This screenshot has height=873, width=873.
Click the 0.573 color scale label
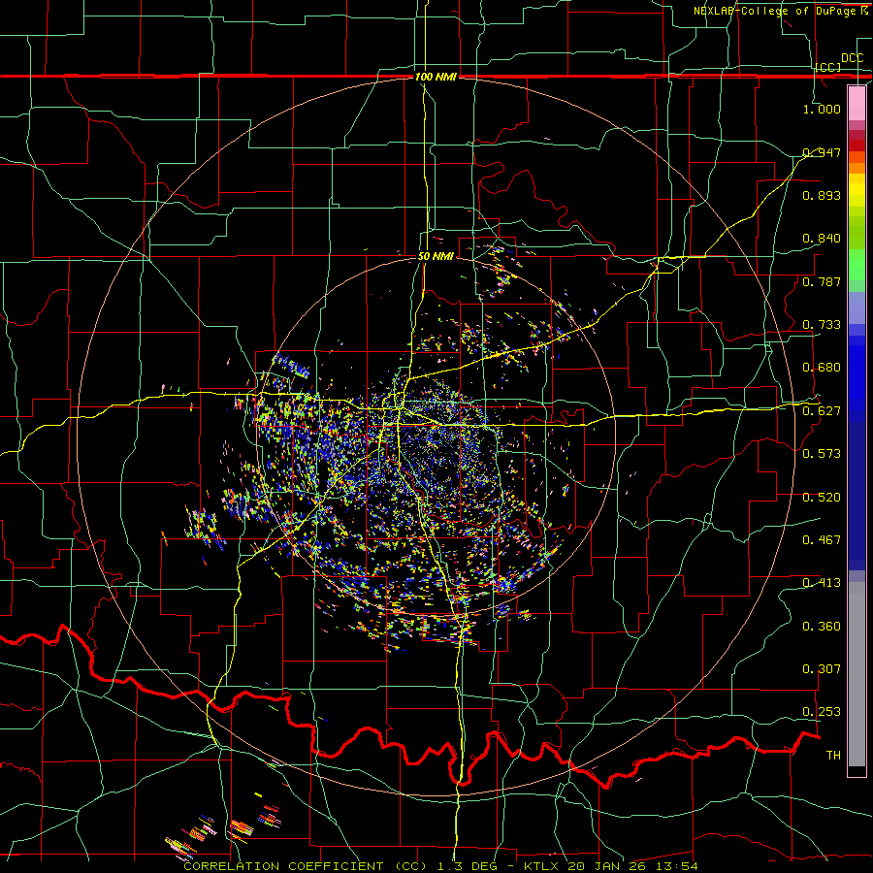(822, 453)
